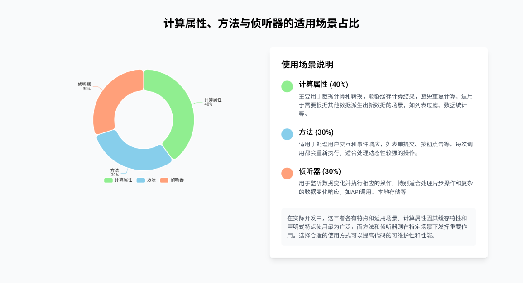
Task: Click the 侦听器 30% callout label above the donut
Action: coord(85,86)
